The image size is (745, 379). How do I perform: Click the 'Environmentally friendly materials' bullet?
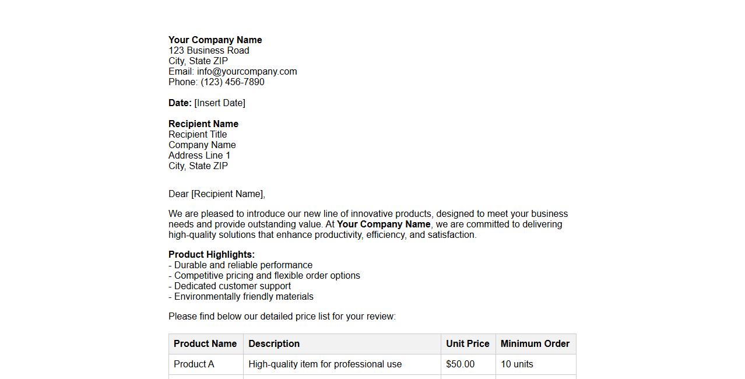coord(244,296)
